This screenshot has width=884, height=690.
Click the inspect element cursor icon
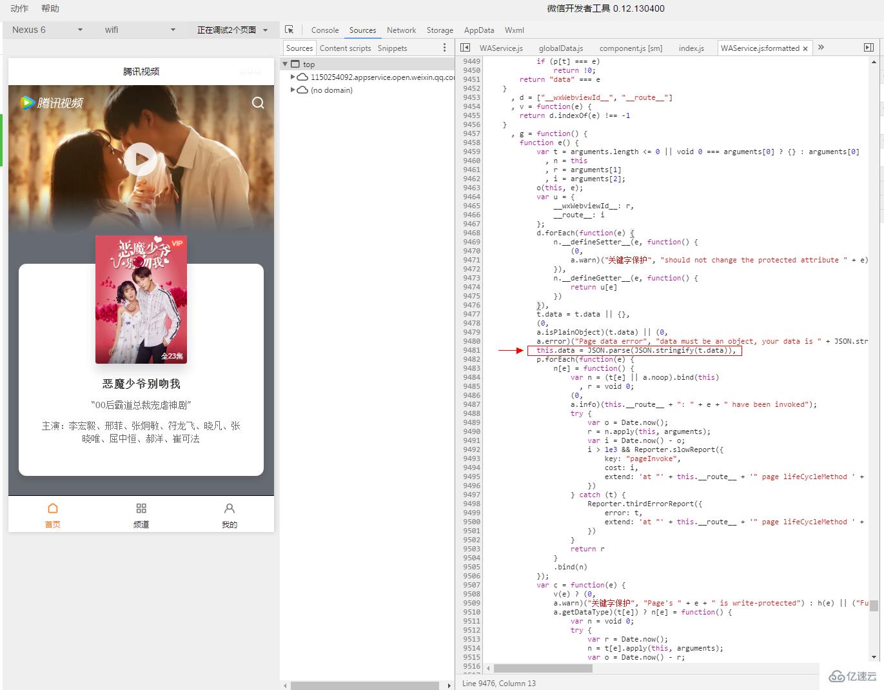(x=289, y=30)
